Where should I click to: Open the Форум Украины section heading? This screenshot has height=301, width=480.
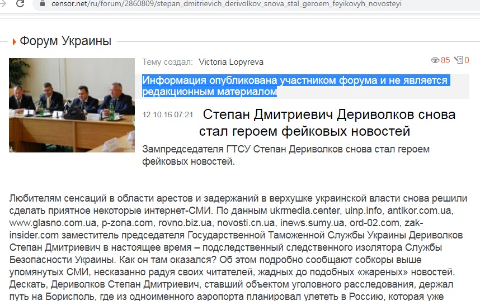tap(65, 41)
